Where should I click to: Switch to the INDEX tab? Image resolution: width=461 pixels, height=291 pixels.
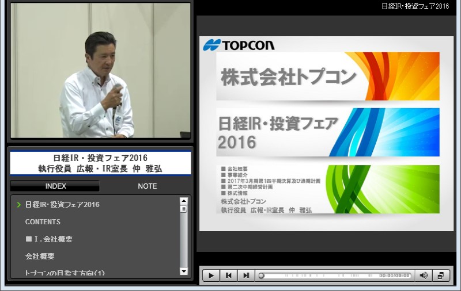click(x=55, y=186)
